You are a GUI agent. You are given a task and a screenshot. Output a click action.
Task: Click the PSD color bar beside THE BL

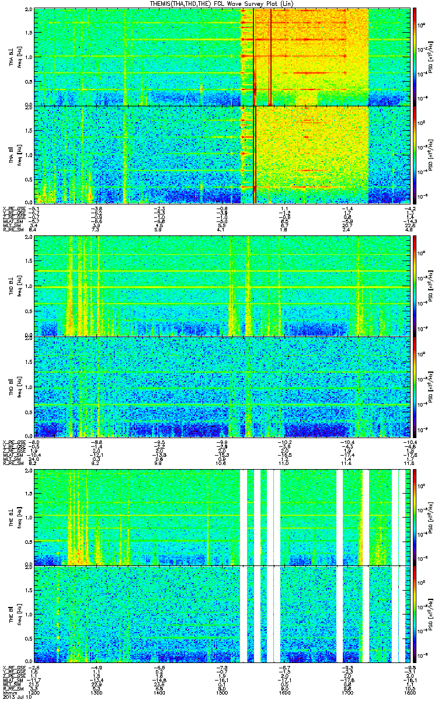[415, 516]
